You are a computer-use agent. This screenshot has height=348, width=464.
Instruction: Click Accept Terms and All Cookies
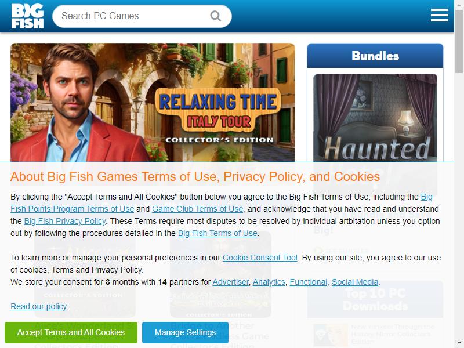tap(71, 332)
